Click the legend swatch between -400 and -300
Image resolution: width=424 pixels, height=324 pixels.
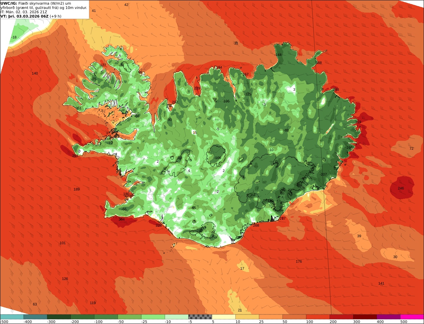[x=35, y=317]
